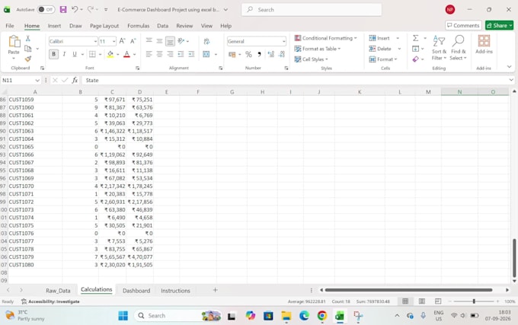Switch to the Data ribbon tab
The width and height of the screenshot is (518, 325).
[x=162, y=26]
